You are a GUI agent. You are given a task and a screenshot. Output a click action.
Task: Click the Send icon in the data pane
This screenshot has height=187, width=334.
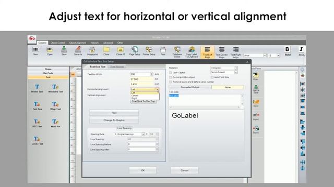[x=256, y=103]
